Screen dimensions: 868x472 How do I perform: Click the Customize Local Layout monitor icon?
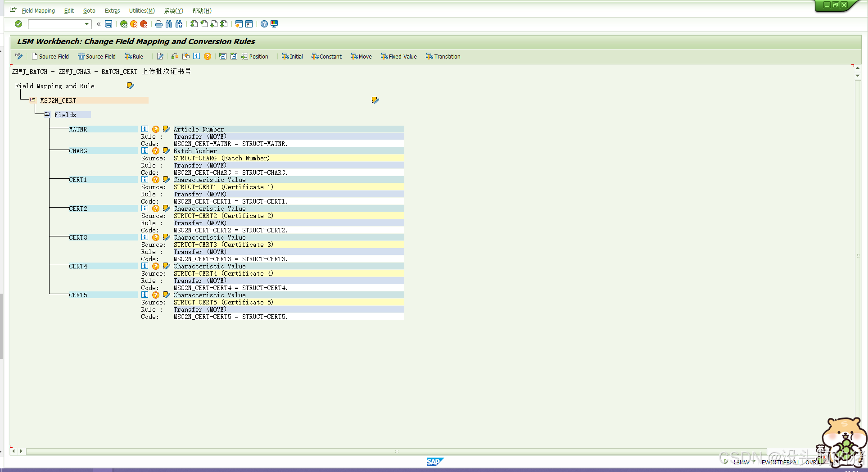coord(274,24)
